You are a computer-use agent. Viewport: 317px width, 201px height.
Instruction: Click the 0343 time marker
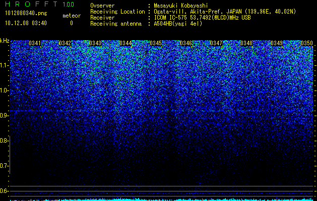(95, 43)
